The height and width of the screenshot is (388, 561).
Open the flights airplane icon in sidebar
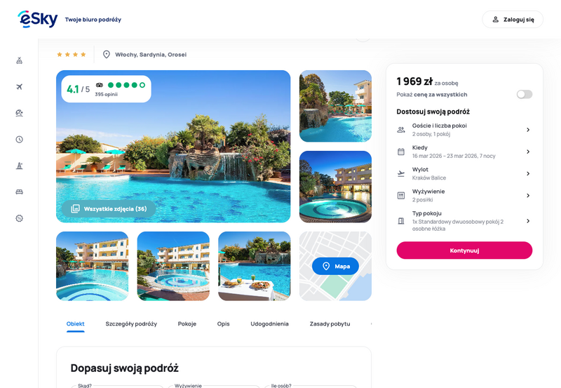click(x=20, y=86)
